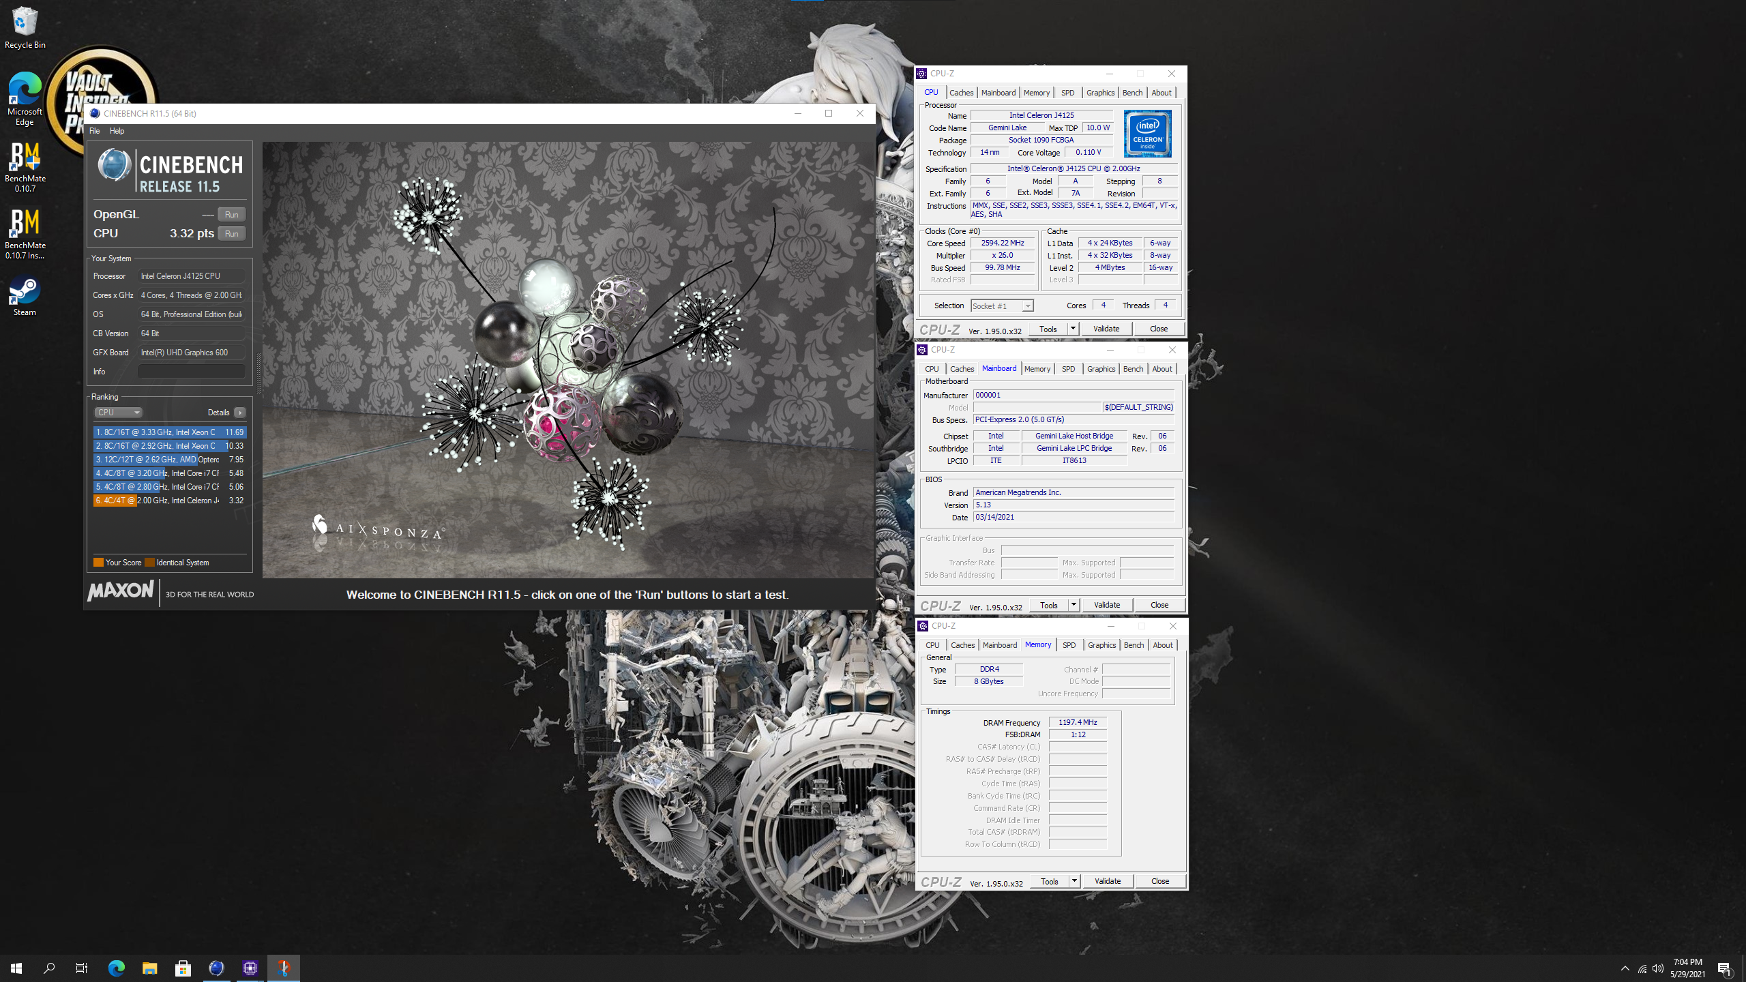Open Tools dropdown arrow in middle CPU-Z
Screen dimensions: 1746x982
pos(1074,606)
